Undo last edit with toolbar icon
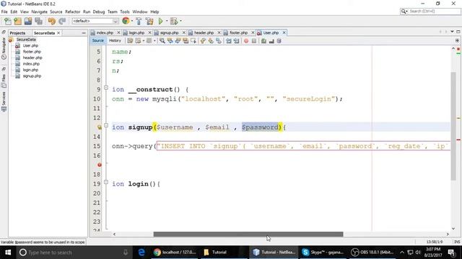Image resolution: width=462 pixels, height=259 pixels. (x=52, y=21)
